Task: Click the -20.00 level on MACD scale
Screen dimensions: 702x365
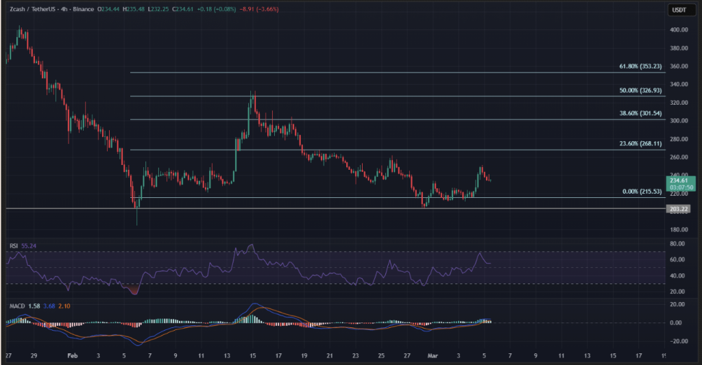Action: tap(677, 341)
